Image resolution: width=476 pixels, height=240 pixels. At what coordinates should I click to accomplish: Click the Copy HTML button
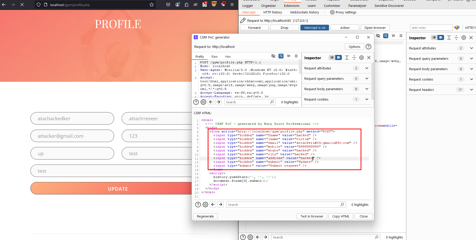click(341, 216)
